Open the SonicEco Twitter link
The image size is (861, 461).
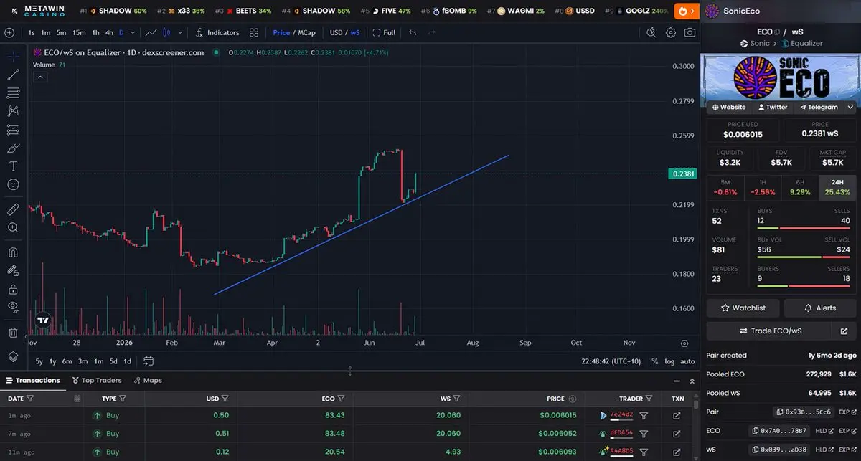771,107
